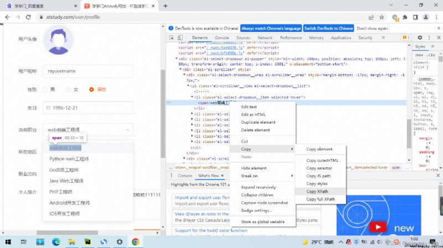
Task: Choose Copy selector option
Action: (x=320, y=168)
